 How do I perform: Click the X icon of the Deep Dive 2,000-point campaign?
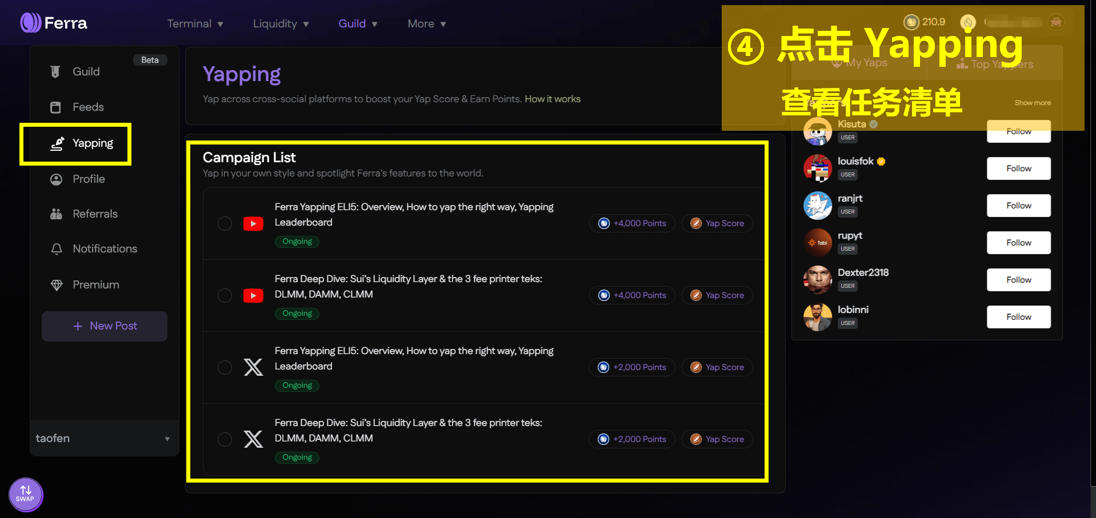coord(253,439)
